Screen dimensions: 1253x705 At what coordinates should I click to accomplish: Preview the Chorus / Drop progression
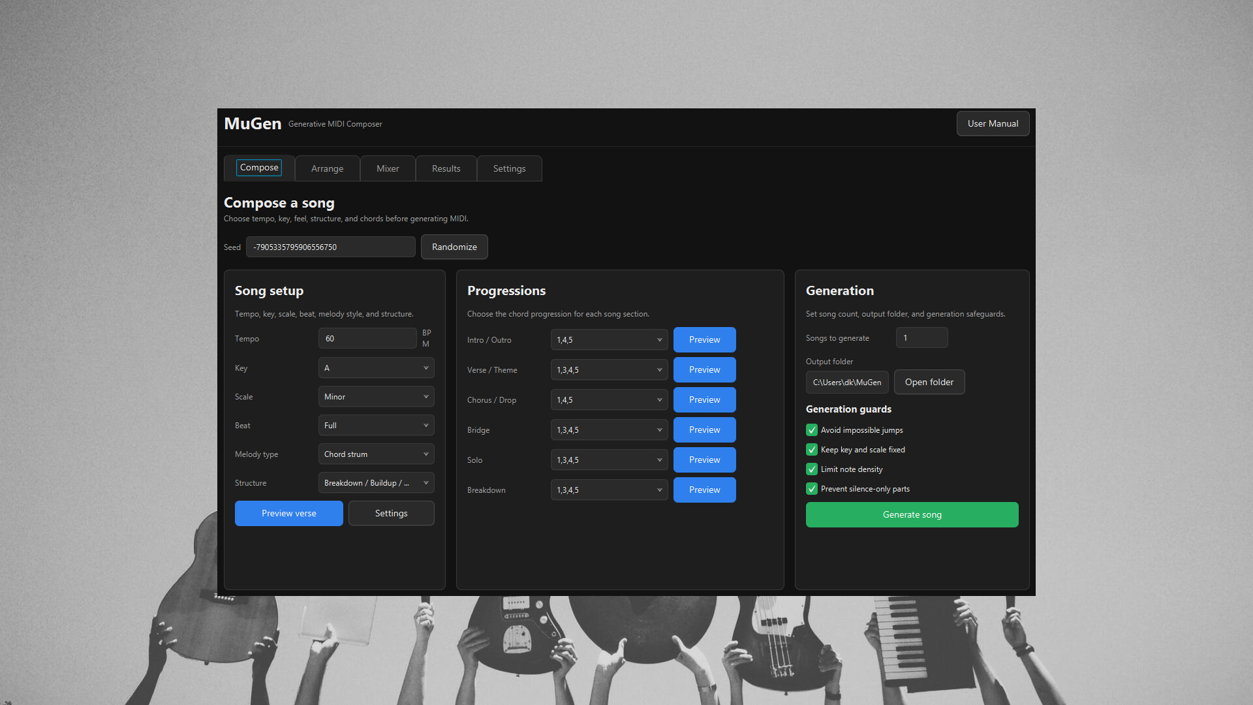[704, 399]
